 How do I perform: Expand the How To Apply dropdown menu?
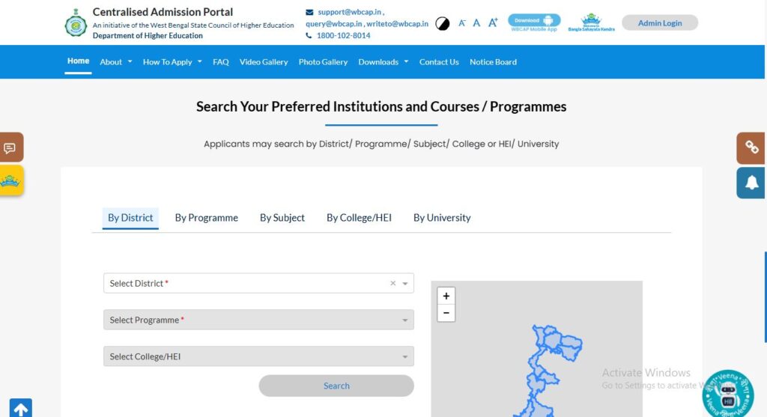[x=172, y=62]
